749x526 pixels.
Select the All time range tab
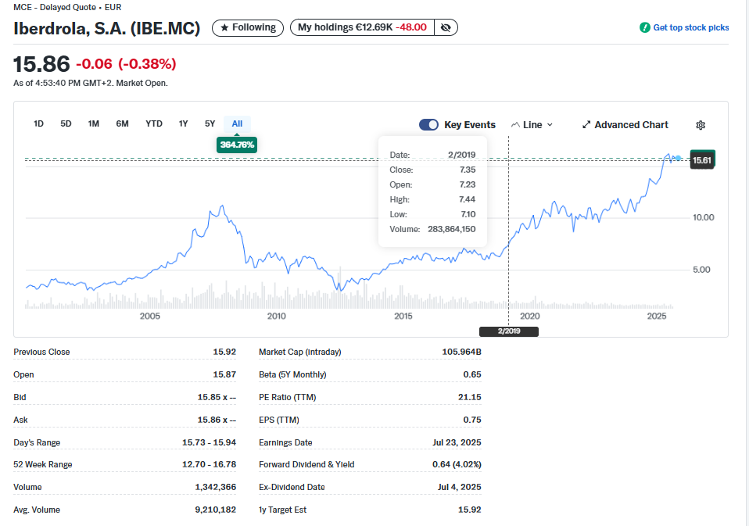(x=237, y=124)
